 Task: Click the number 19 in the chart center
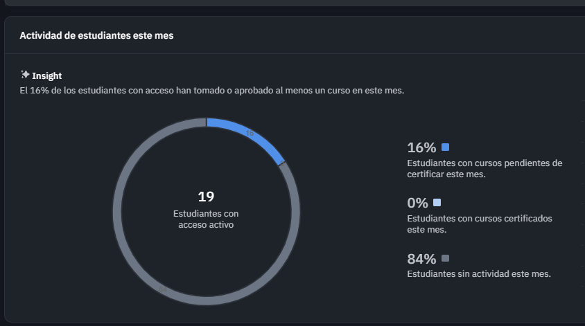(x=206, y=197)
